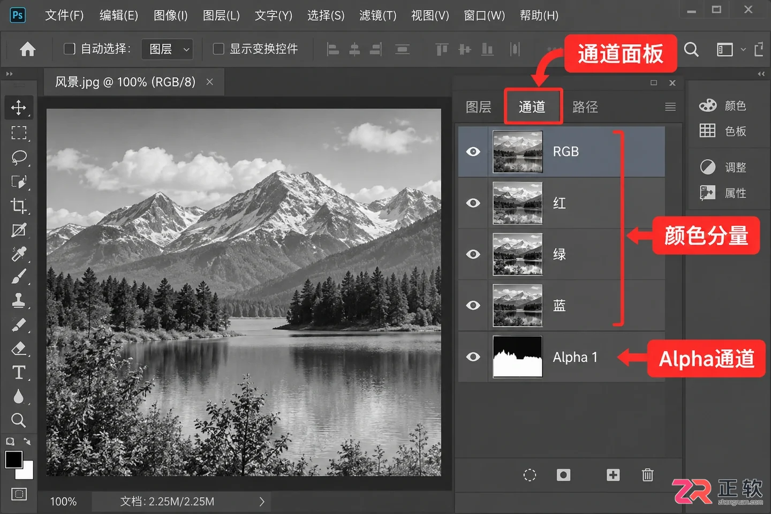Screen dimensions: 771x514
Task: Select the Rectangular Marquee tool
Action: tap(19, 132)
